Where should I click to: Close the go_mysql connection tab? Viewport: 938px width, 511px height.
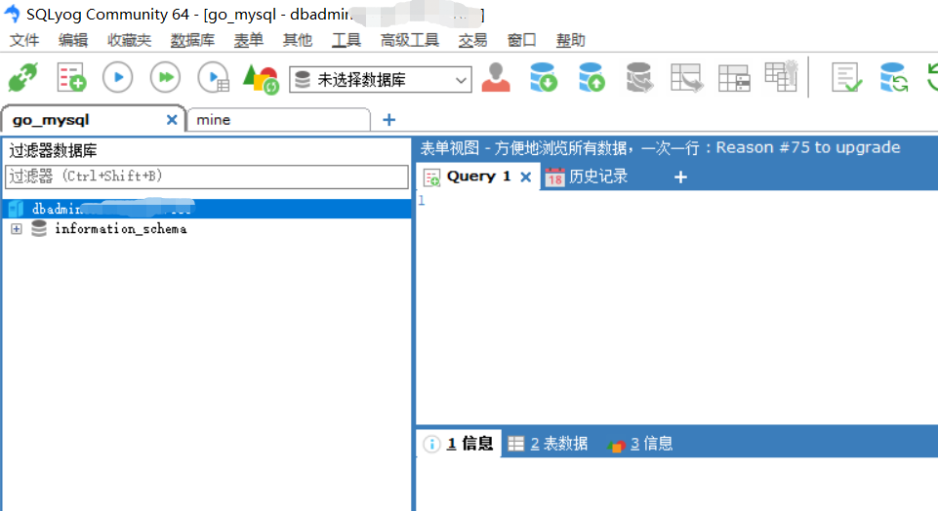pos(172,120)
